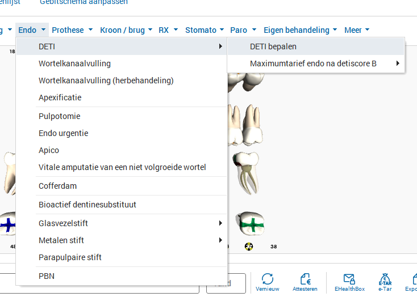
Task: Open the Stomato dropdown menu
Action: tap(205, 30)
